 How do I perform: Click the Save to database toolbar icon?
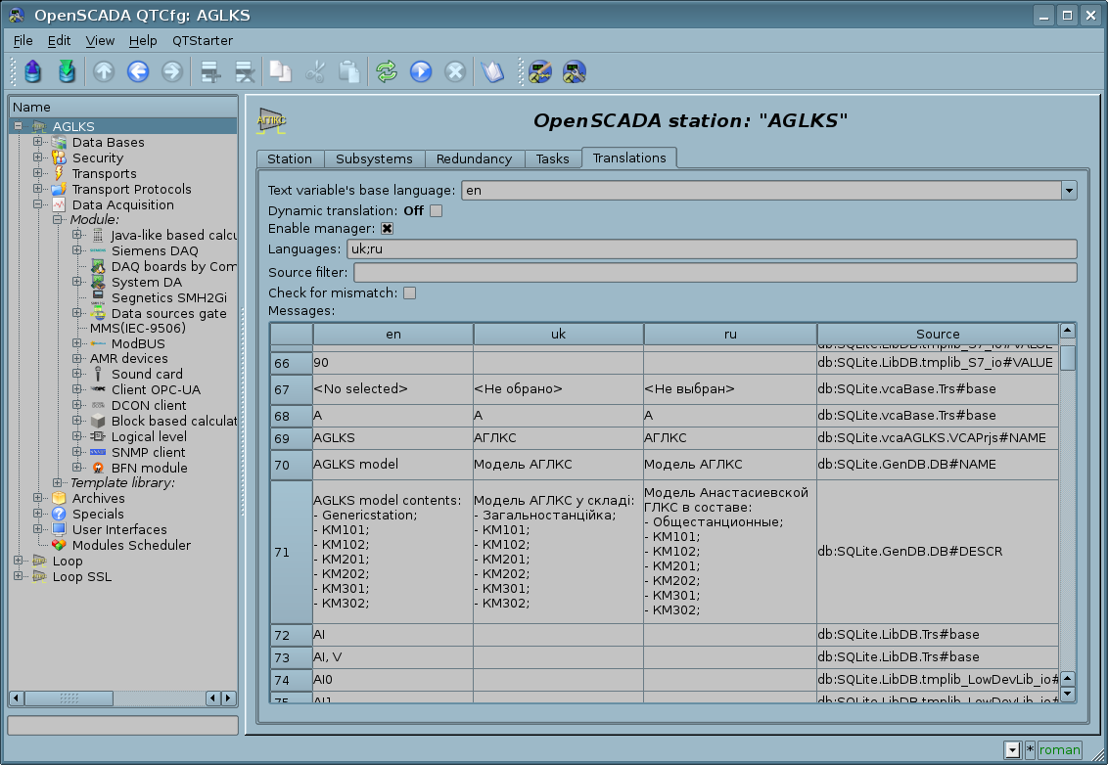point(67,71)
